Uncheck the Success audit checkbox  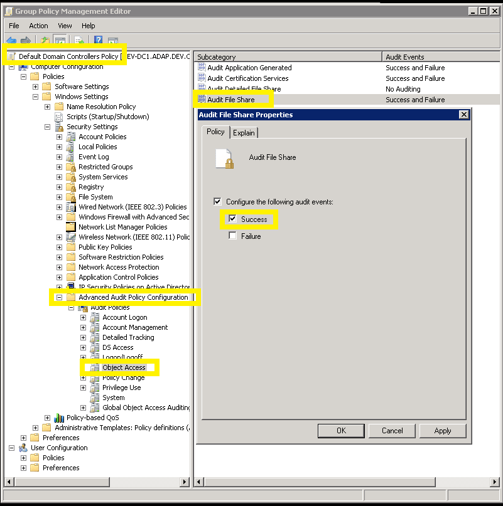point(233,219)
